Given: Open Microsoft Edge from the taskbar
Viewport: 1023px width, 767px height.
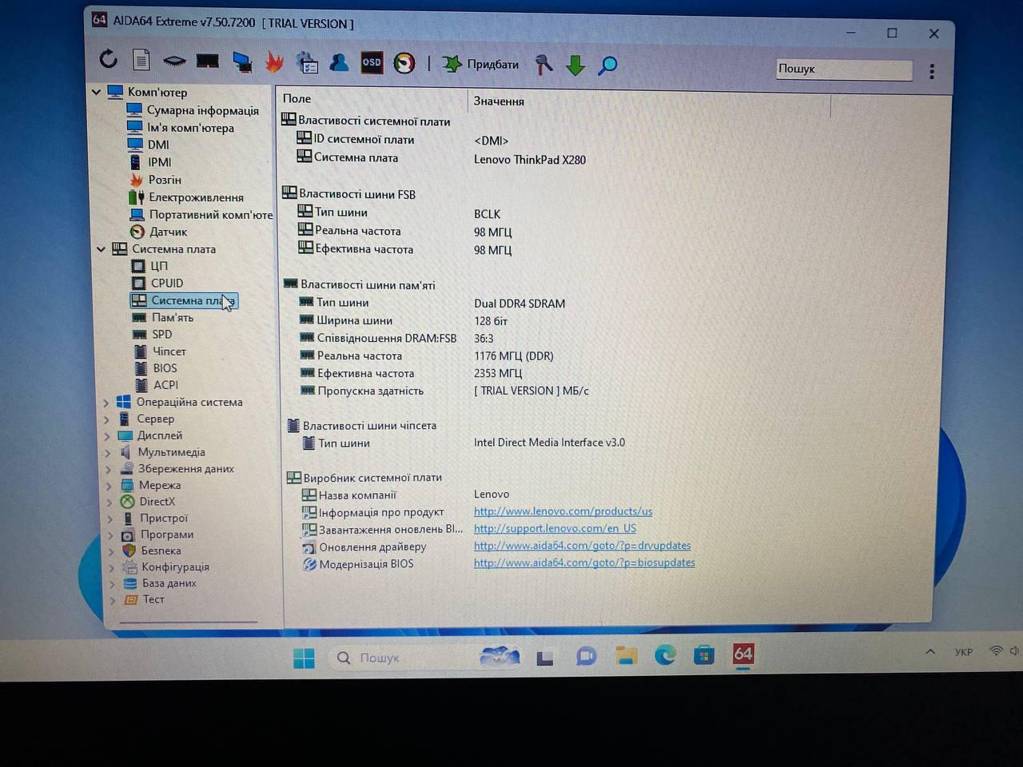Looking at the screenshot, I should pos(665,656).
